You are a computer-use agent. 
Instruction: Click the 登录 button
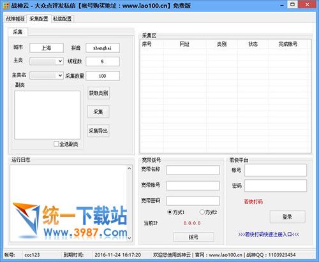point(288,217)
